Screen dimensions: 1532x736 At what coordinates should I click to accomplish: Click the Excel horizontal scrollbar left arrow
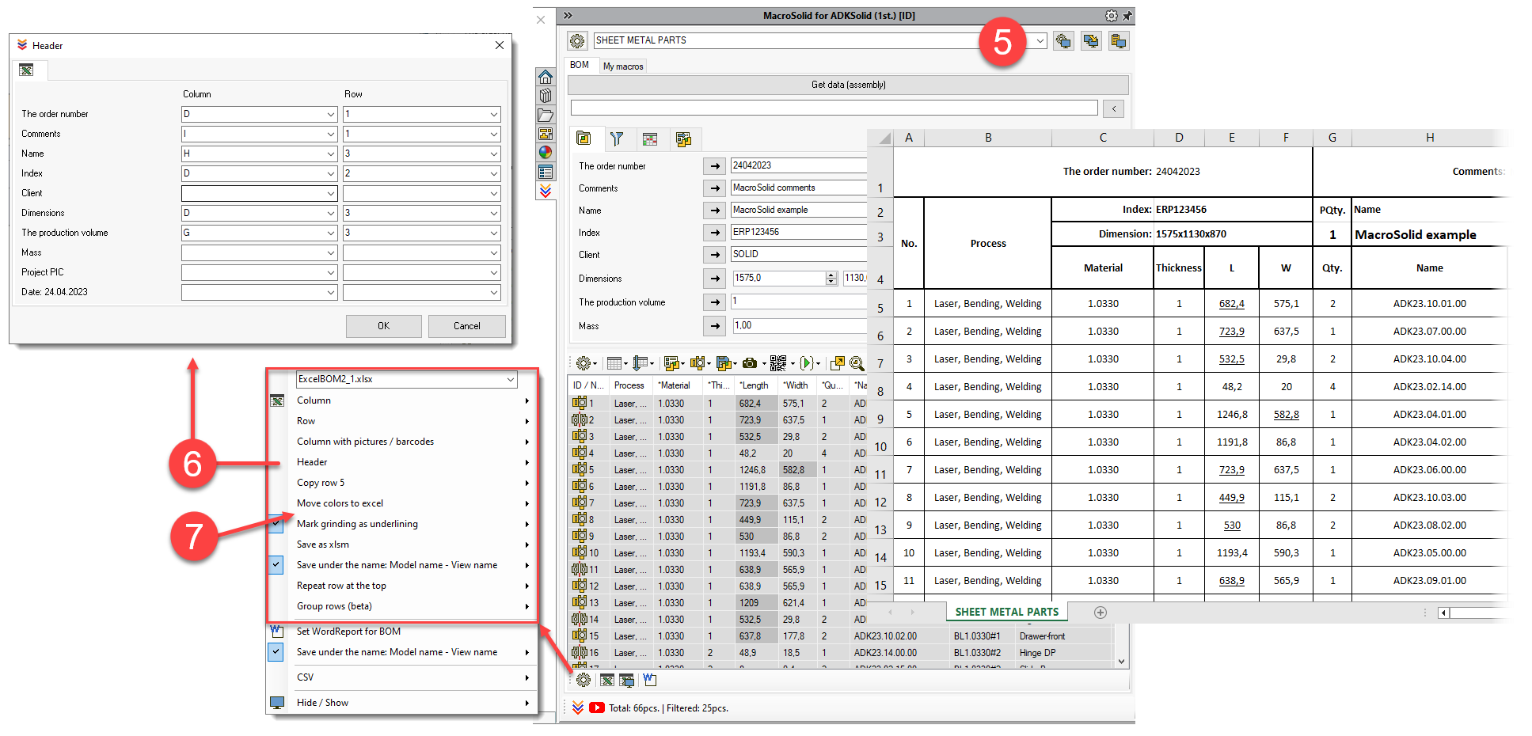(1443, 613)
